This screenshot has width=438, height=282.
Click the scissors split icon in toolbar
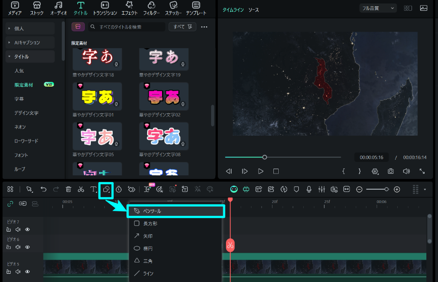point(81,189)
